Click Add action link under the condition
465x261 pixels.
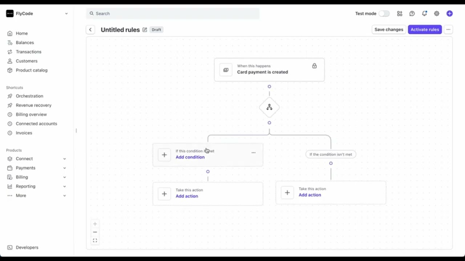point(187,196)
